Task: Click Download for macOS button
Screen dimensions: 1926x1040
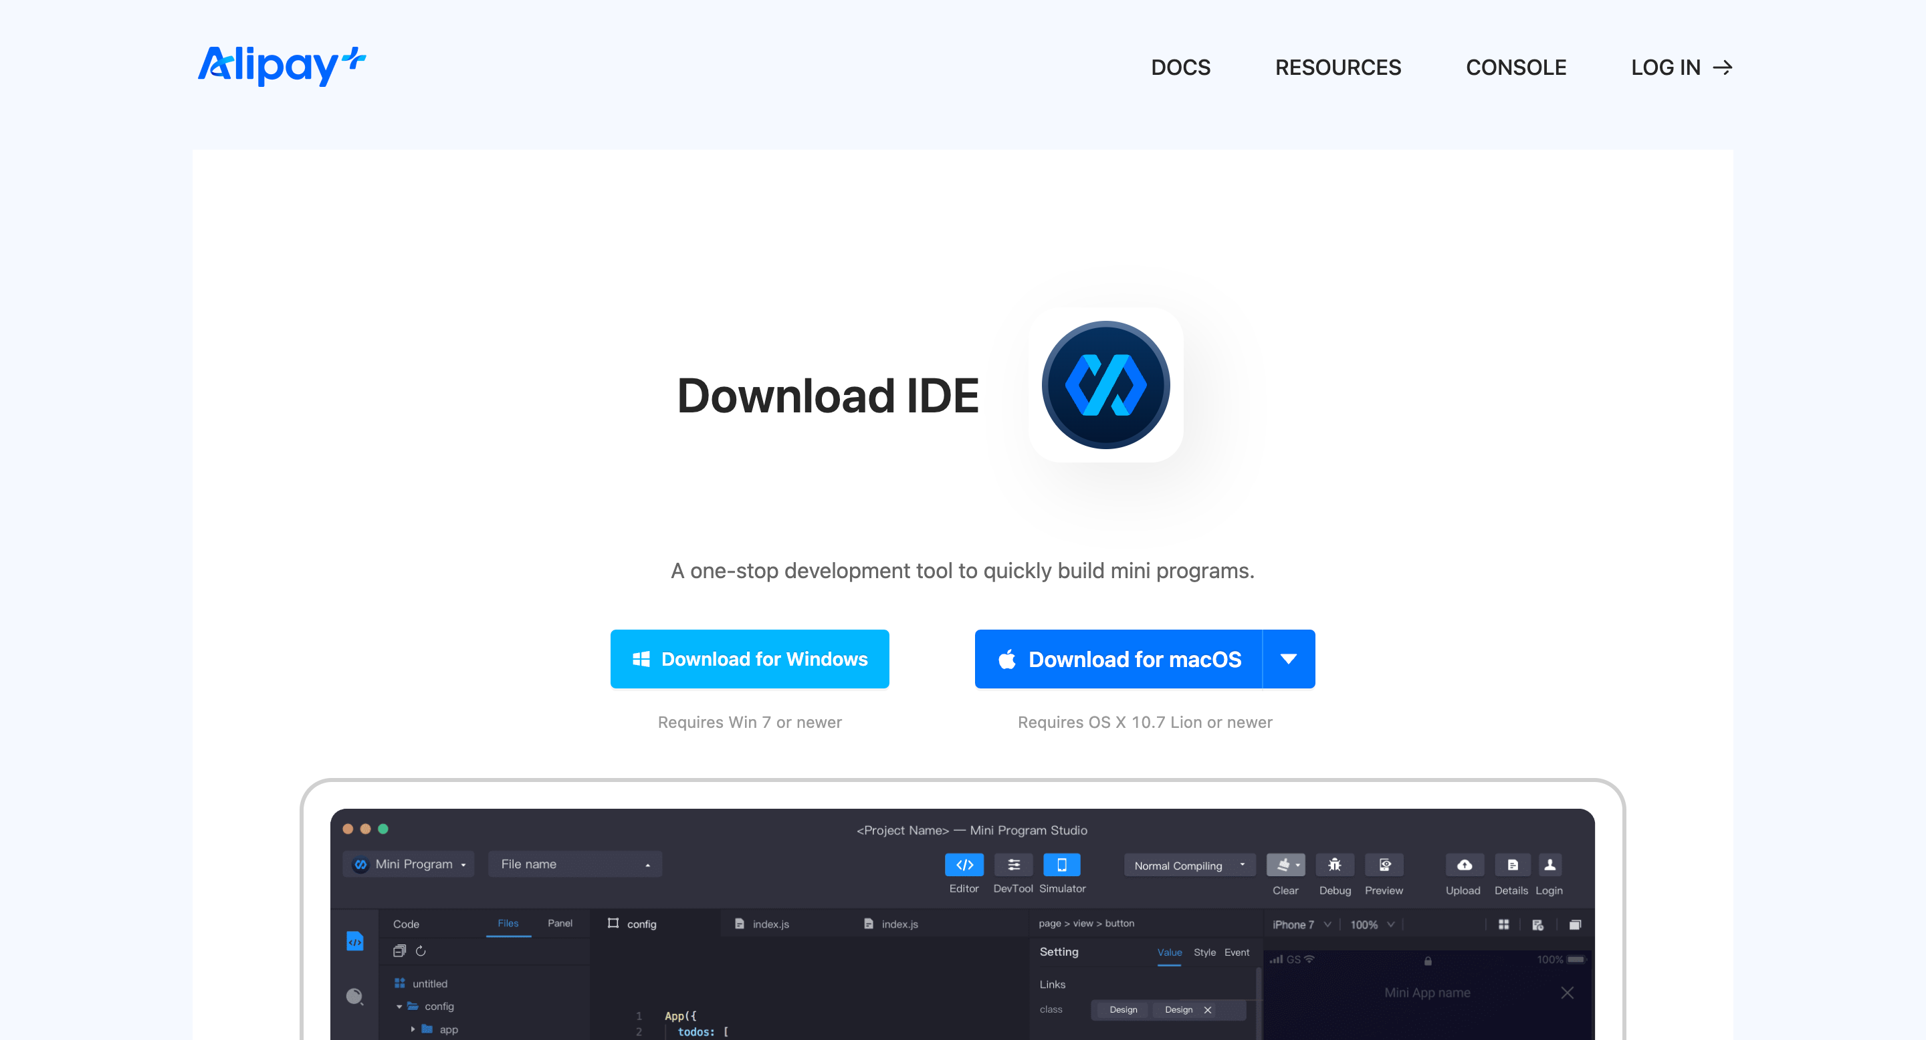Action: [1119, 659]
